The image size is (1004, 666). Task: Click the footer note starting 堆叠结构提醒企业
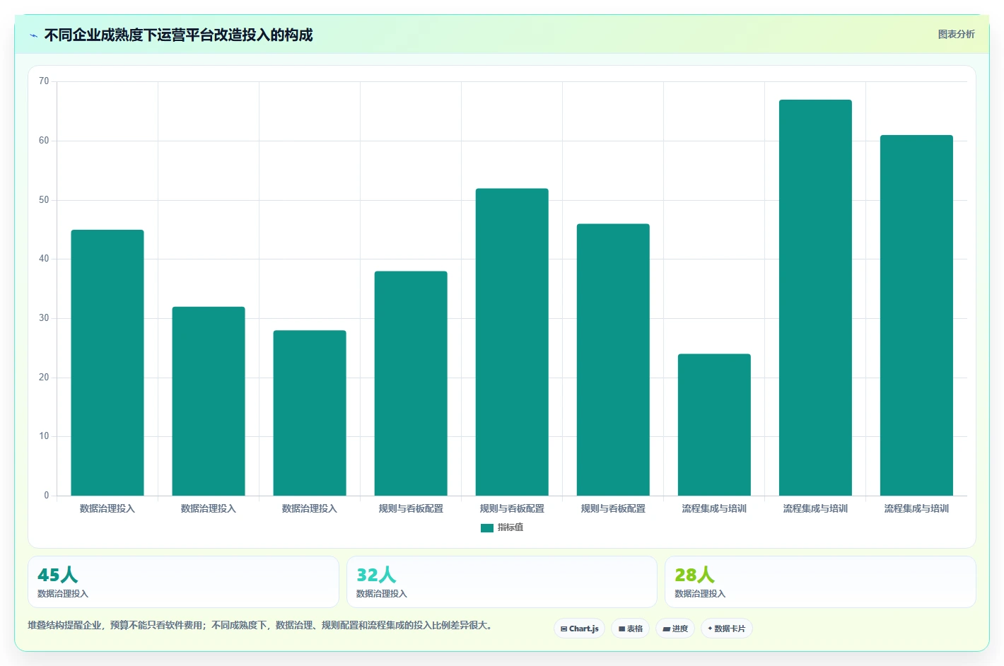click(260, 625)
